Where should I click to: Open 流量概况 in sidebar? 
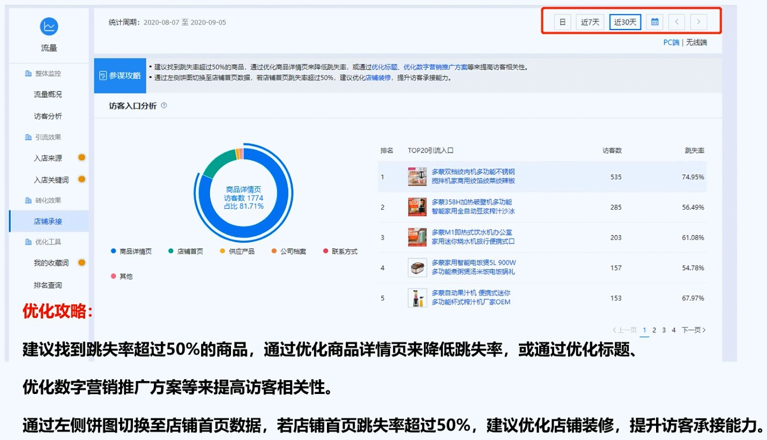point(48,94)
